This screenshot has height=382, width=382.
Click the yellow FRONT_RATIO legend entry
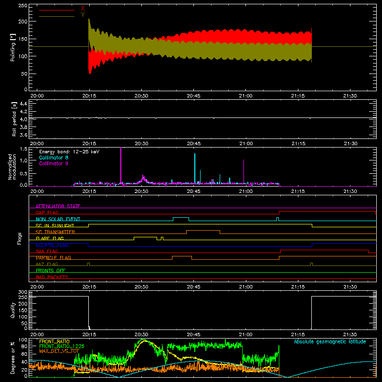54,341
